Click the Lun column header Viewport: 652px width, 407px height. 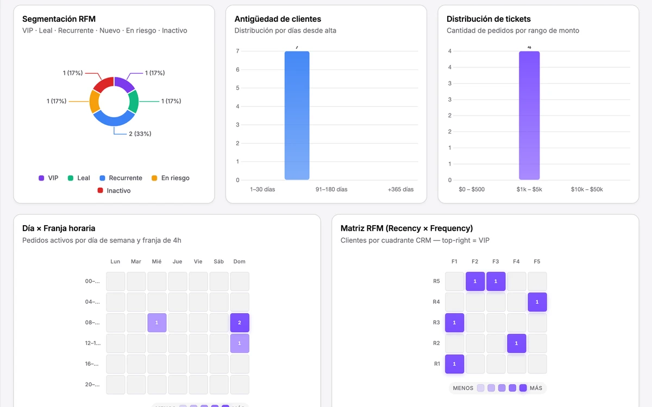[x=115, y=262]
